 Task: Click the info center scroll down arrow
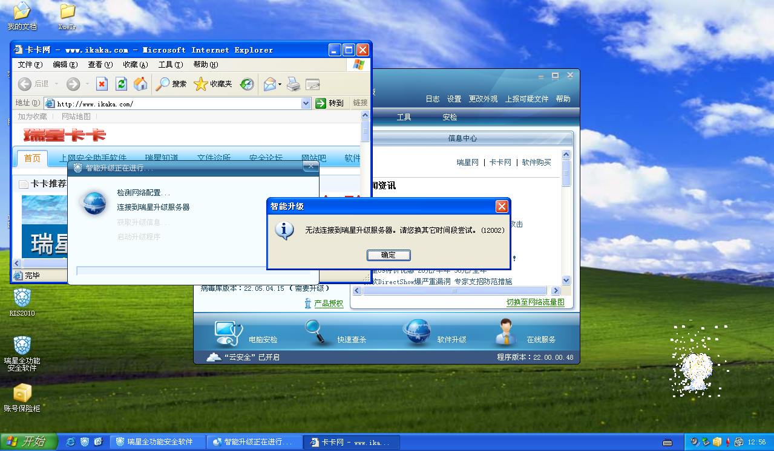pyautogui.click(x=566, y=281)
